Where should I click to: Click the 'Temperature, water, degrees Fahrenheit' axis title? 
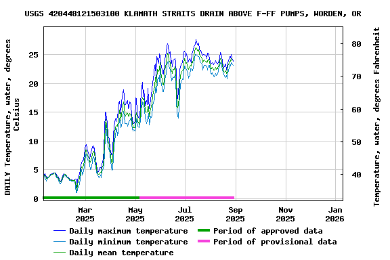(376, 116)
